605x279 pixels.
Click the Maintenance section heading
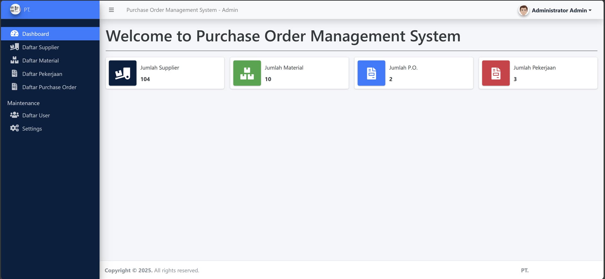23,103
